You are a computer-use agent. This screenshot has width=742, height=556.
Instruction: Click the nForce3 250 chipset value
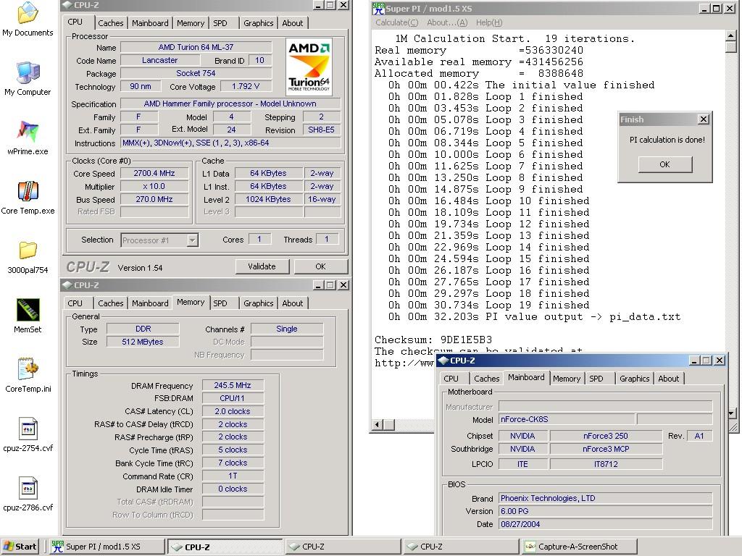pyautogui.click(x=606, y=436)
